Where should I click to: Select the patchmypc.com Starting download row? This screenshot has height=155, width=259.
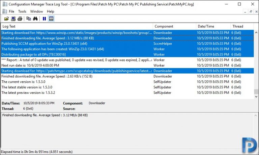(127, 71)
